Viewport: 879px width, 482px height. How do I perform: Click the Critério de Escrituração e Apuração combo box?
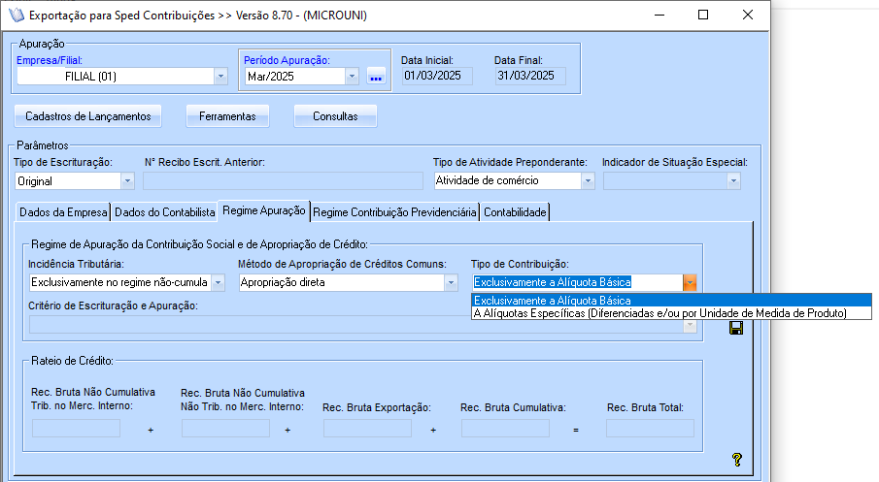point(362,325)
